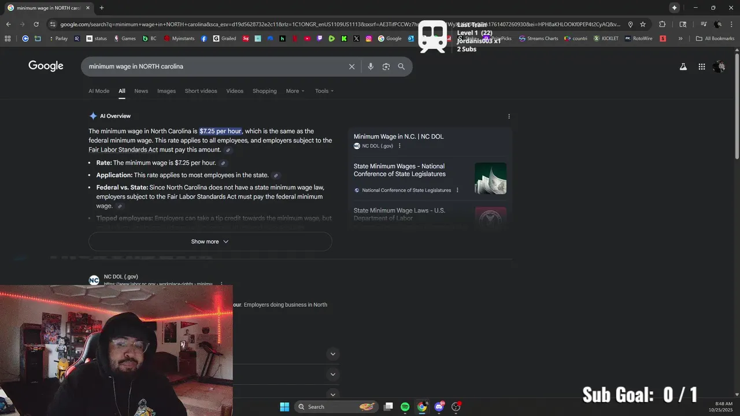Open options for the NC DOL source
Viewport: 740px width, 416px height.
coord(399,146)
